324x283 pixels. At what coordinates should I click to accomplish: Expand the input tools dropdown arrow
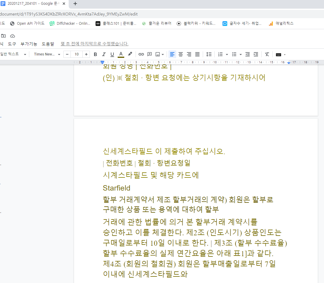coord(285,55)
